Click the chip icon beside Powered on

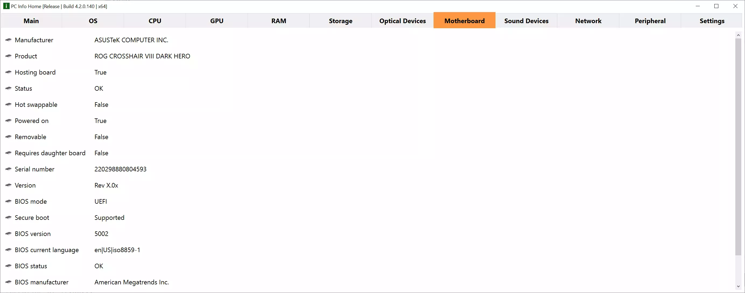click(x=8, y=121)
